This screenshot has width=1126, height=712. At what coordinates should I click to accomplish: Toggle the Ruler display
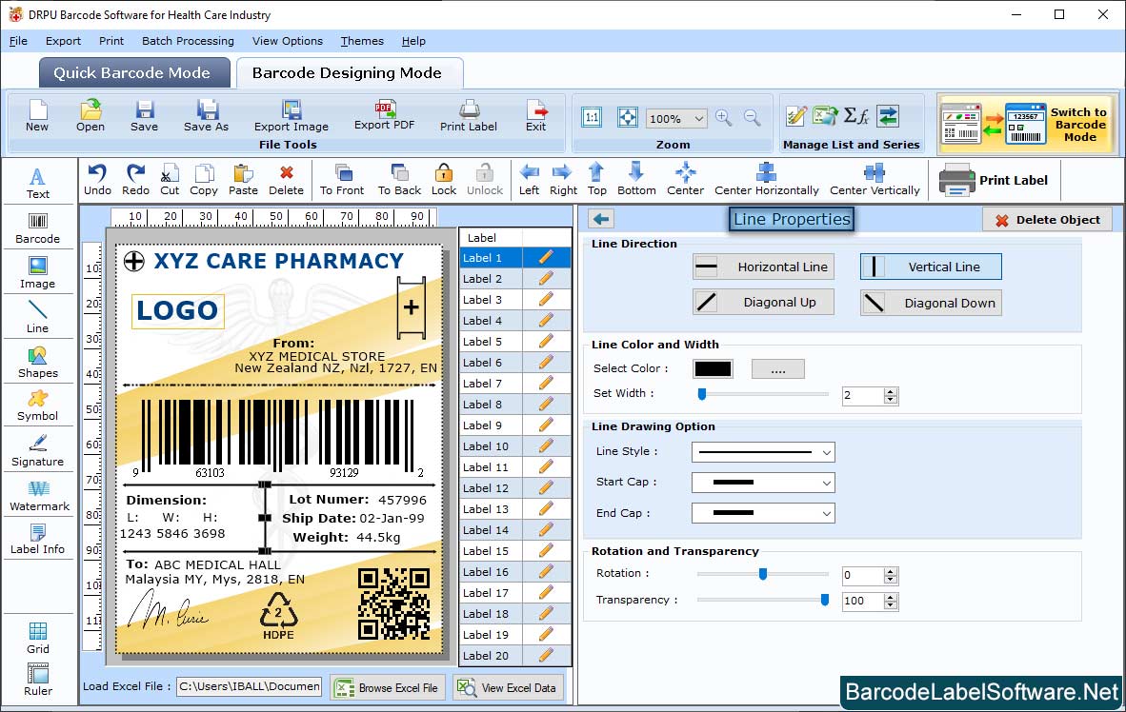[37, 680]
